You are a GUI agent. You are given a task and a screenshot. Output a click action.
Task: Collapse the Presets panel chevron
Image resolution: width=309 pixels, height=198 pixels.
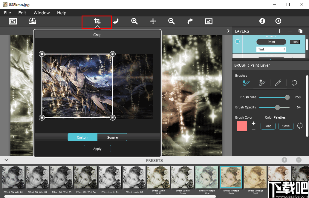[x=6, y=160]
